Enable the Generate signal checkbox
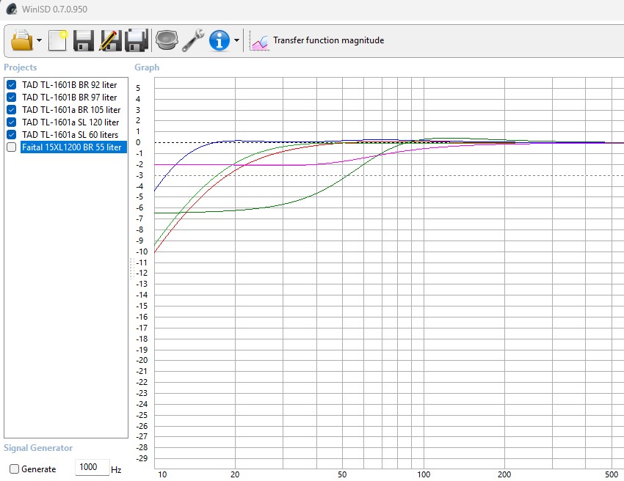Image resolution: width=624 pixels, height=481 pixels. click(15, 469)
